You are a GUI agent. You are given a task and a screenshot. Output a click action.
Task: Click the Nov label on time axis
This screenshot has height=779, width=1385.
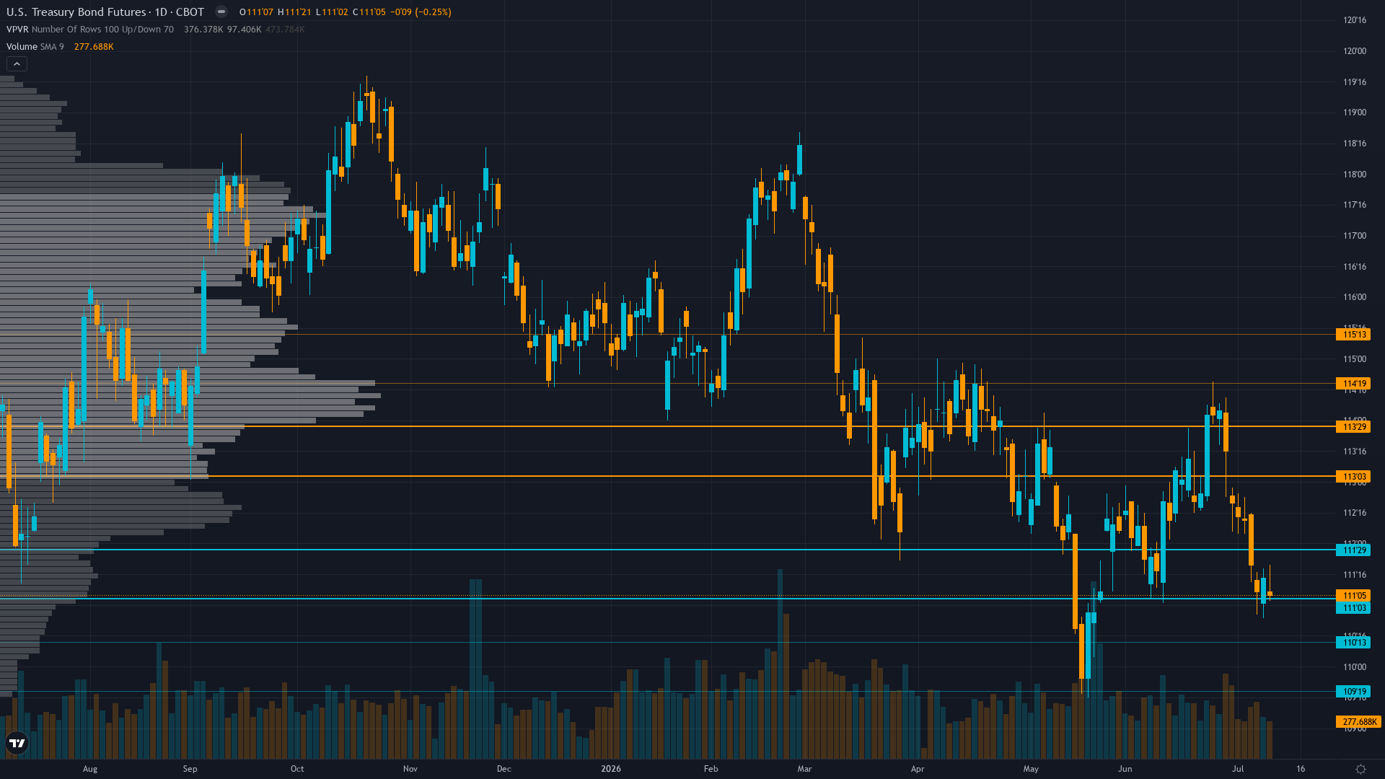click(x=410, y=769)
